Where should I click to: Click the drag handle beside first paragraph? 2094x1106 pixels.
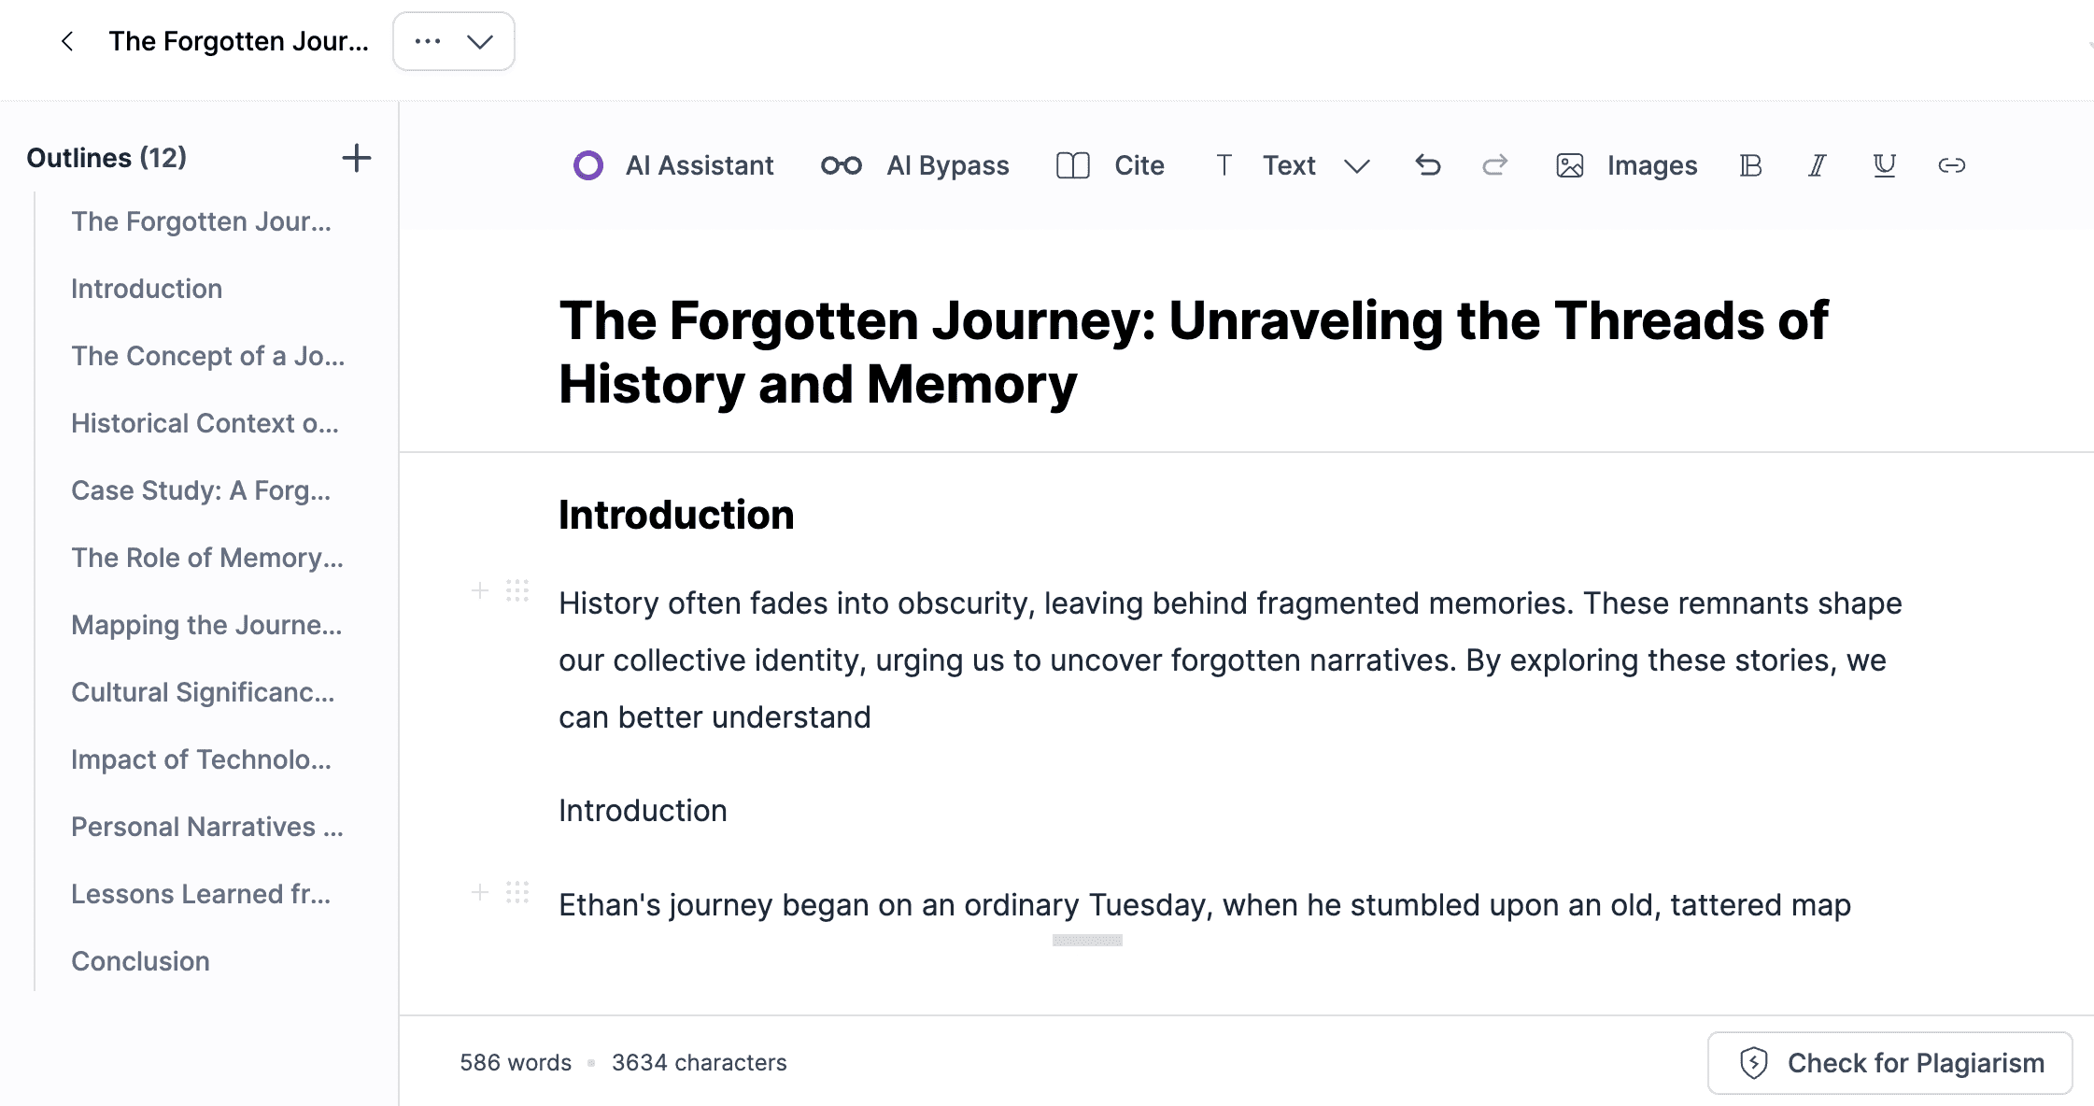pyautogui.click(x=517, y=590)
